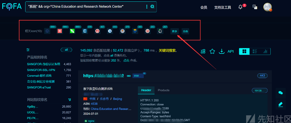Filter by SANGFOR-身份认证系统
The image size is (291, 123).
pos(43,64)
